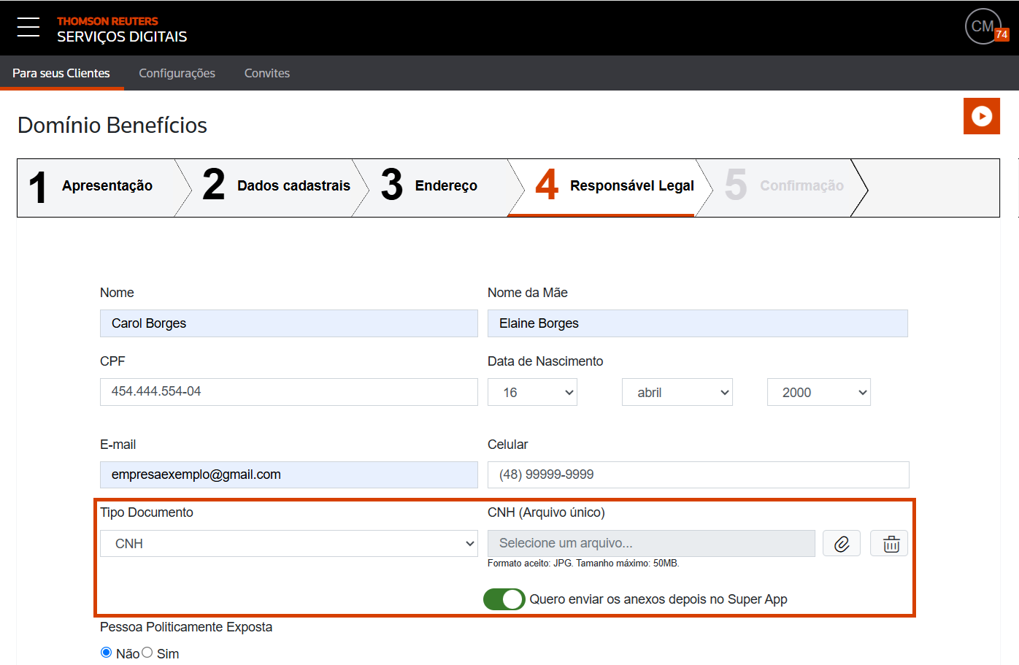
Task: Play the orange tutorial video button
Action: pos(982,116)
